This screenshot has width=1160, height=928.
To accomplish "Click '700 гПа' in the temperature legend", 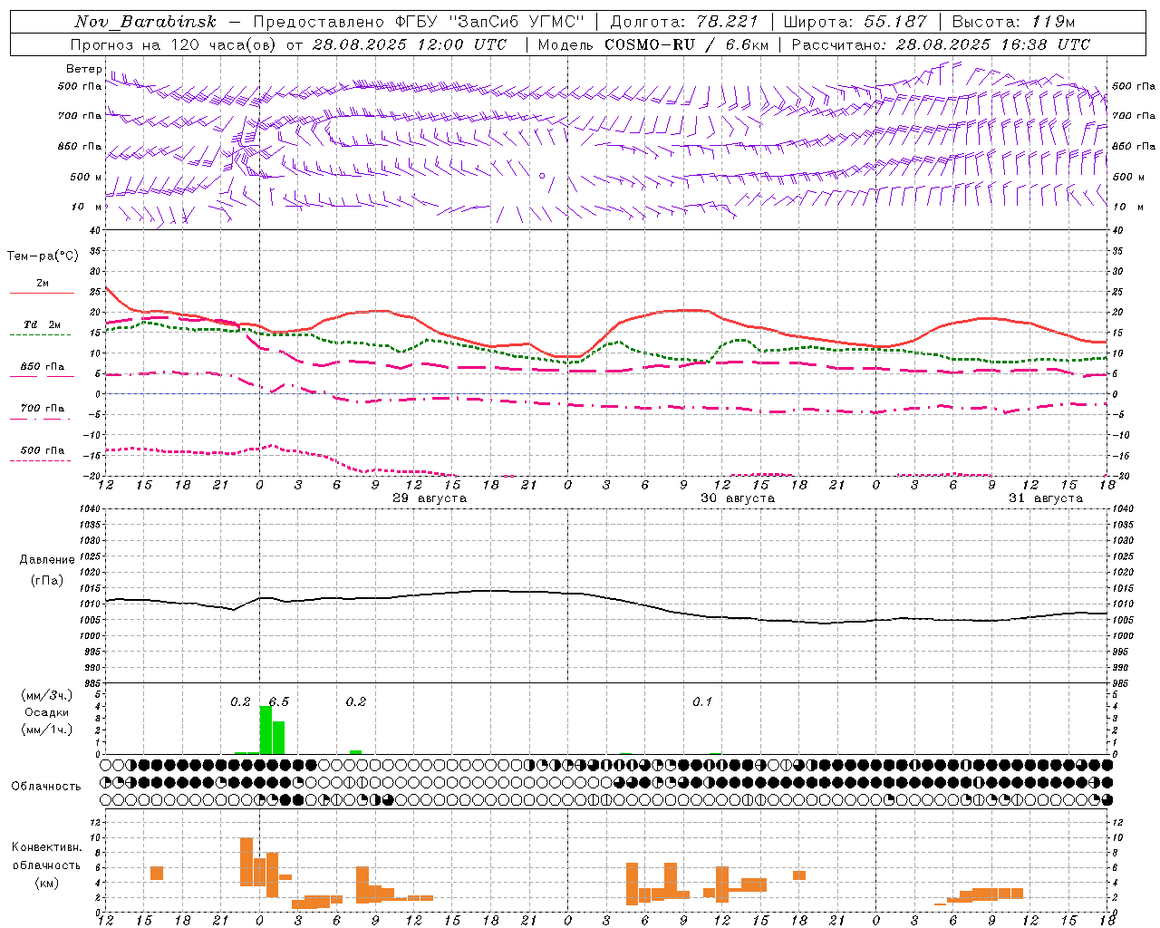I will point(43,409).
